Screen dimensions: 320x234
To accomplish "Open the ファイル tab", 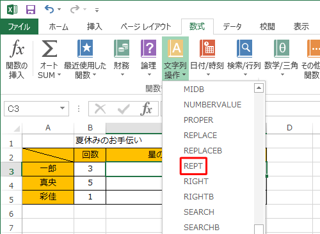I will (x=19, y=27).
